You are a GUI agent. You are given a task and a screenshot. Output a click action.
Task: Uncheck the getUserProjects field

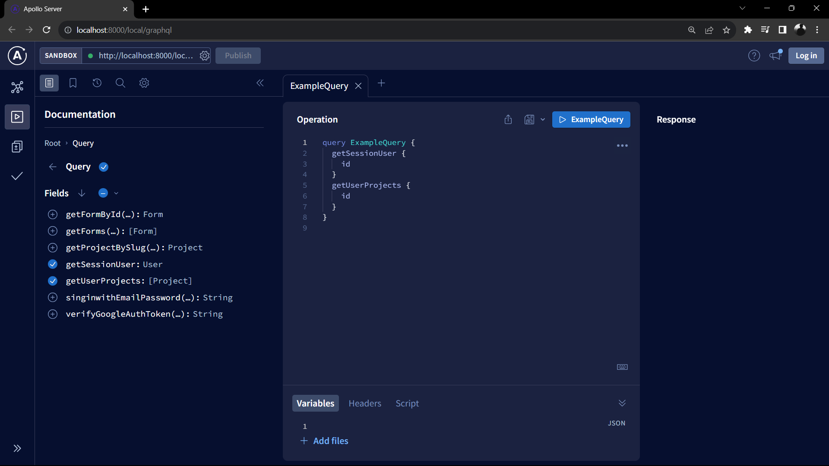click(53, 281)
